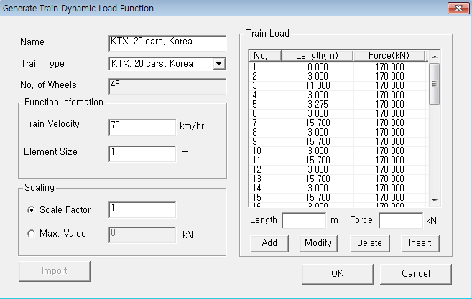Select row 10 in train load table

(338, 151)
